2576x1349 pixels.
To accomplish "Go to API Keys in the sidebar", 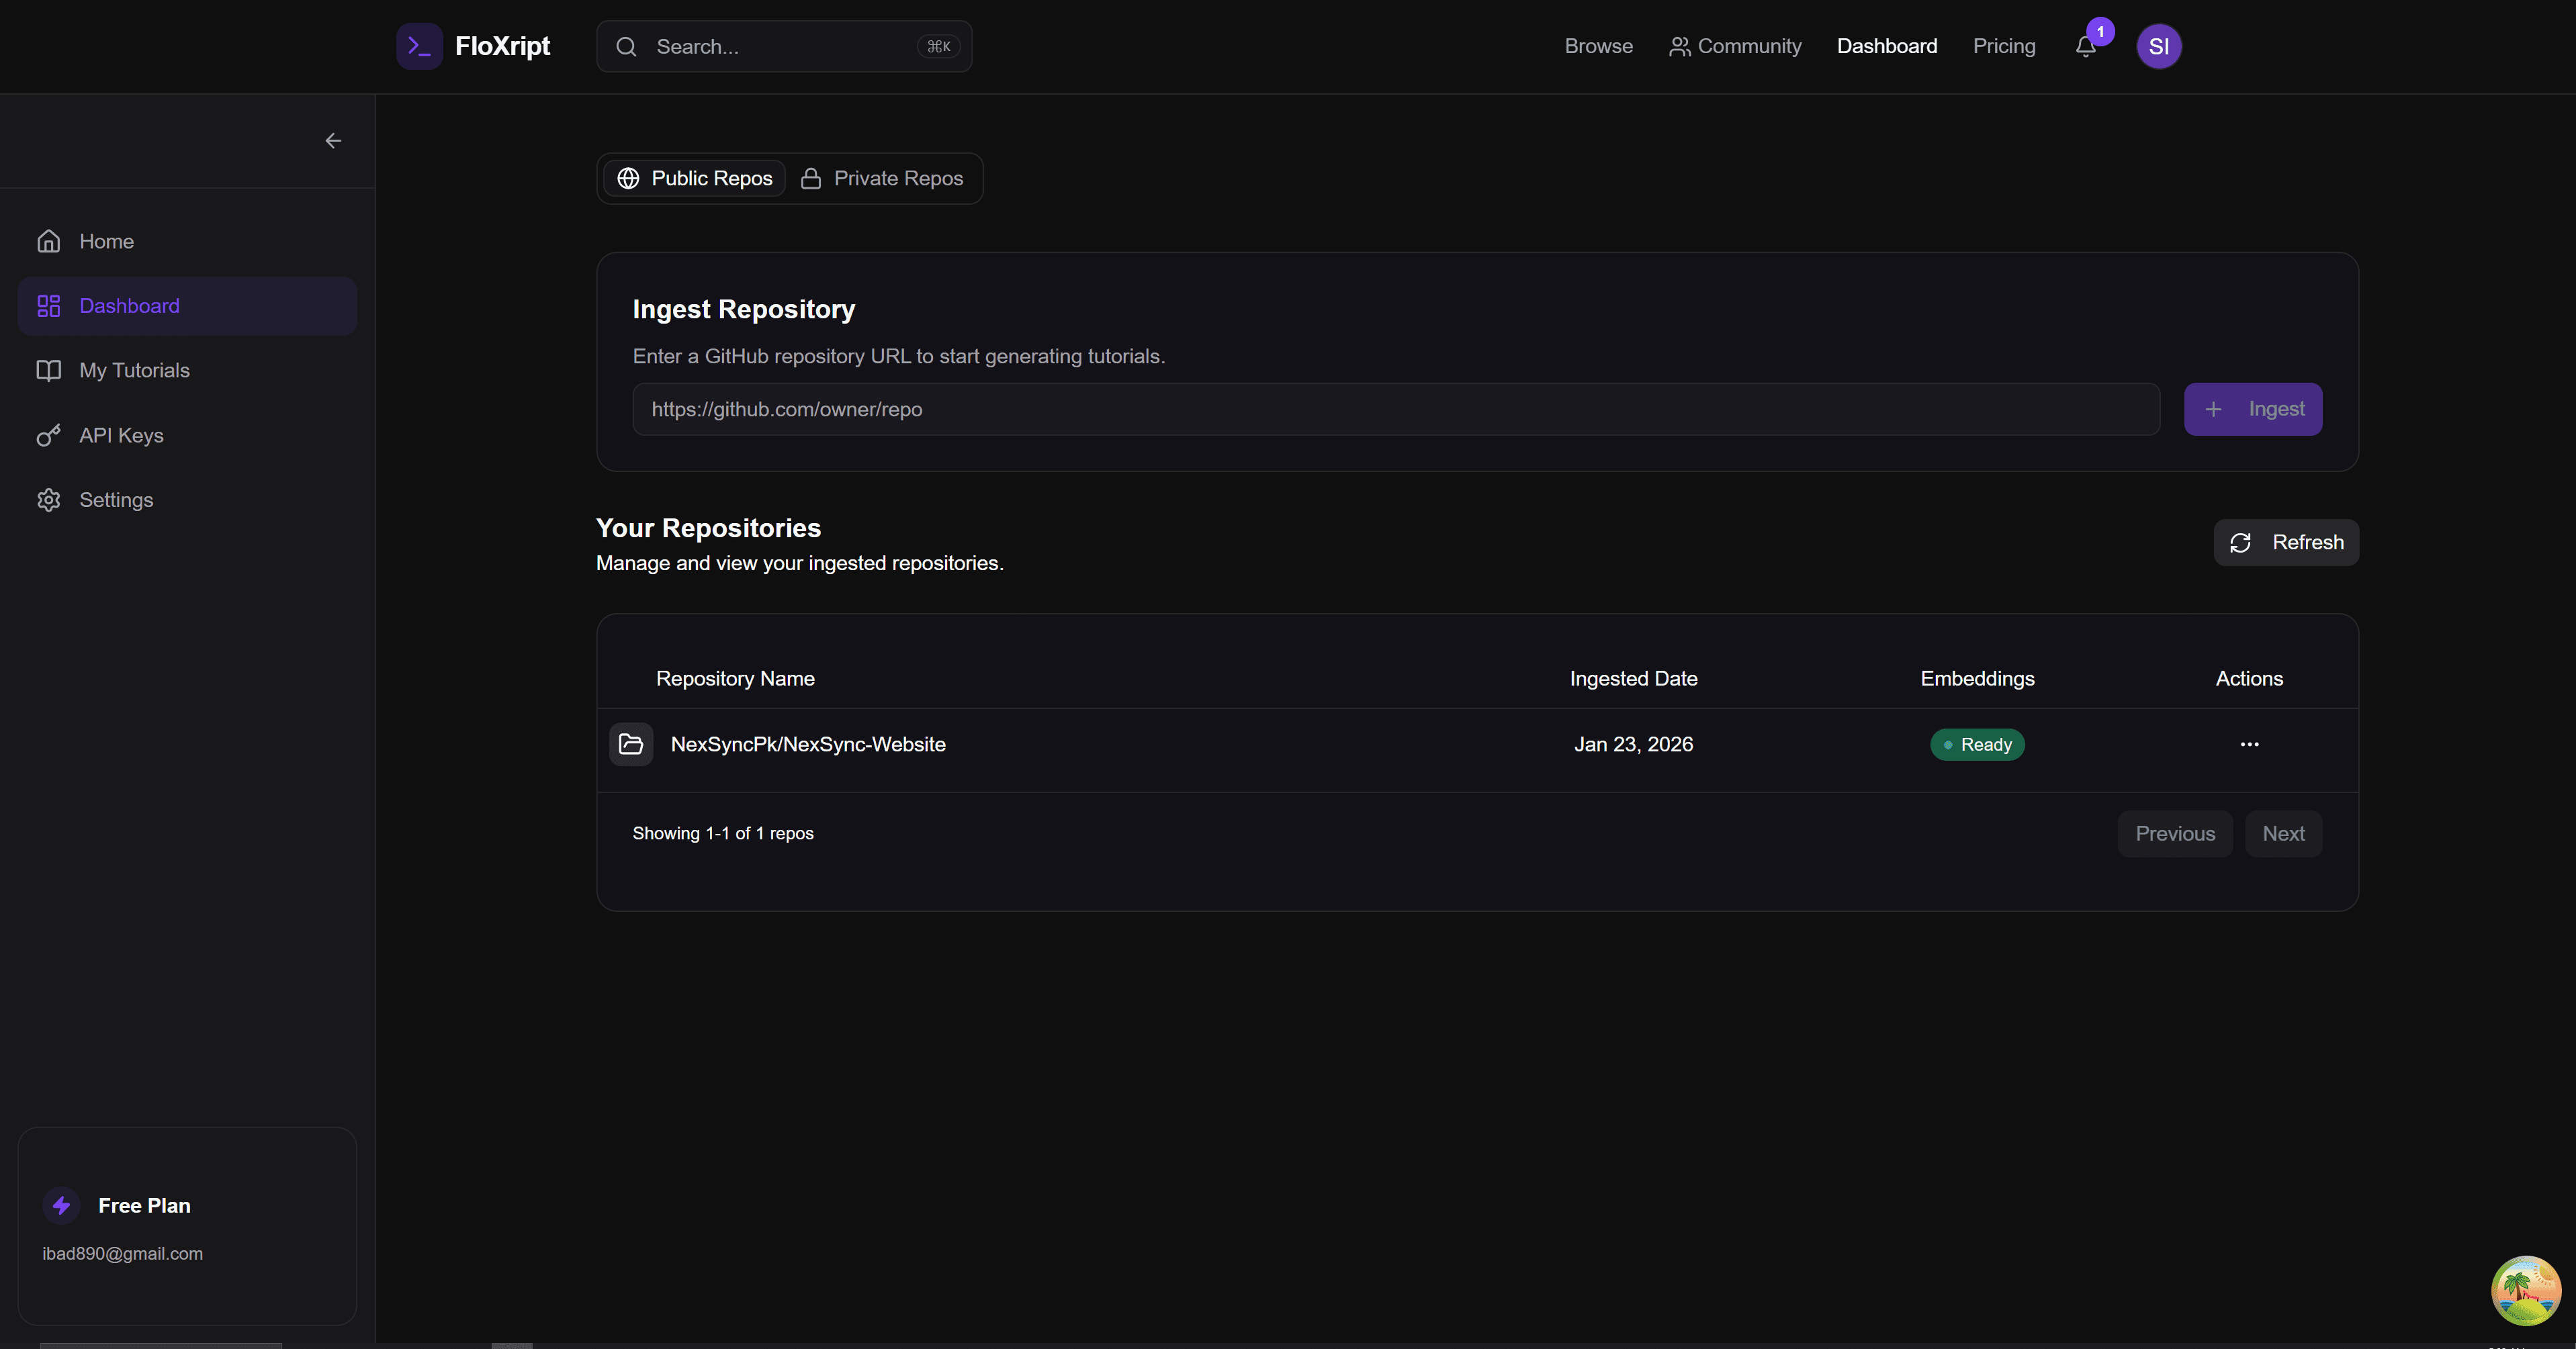I will point(121,435).
